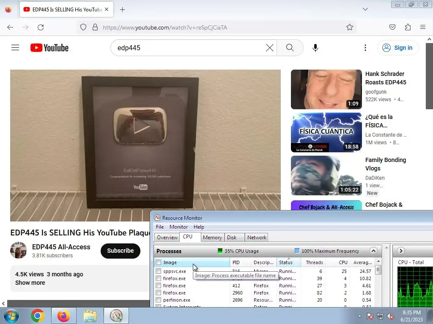This screenshot has height=324, width=433.
Task: Open Resource Monitor File menu
Action: 159,227
